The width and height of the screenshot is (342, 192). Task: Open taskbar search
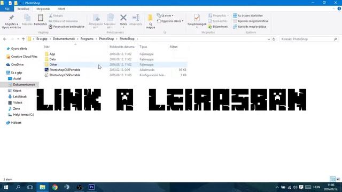18,187
